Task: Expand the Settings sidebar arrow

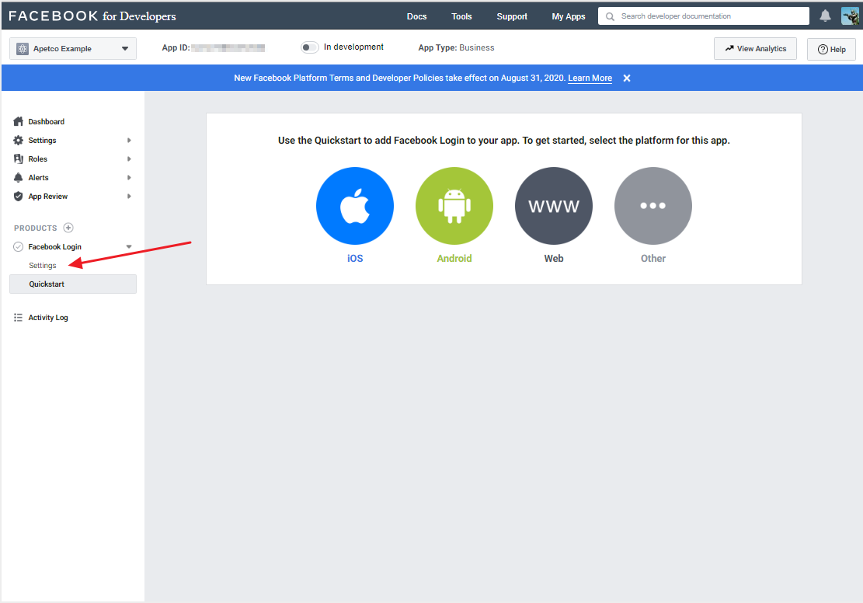Action: [129, 141]
